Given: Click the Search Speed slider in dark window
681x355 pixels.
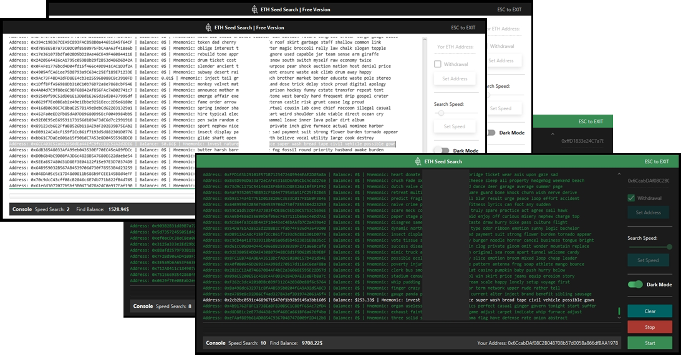Looking at the screenshot, I should click(648, 247).
